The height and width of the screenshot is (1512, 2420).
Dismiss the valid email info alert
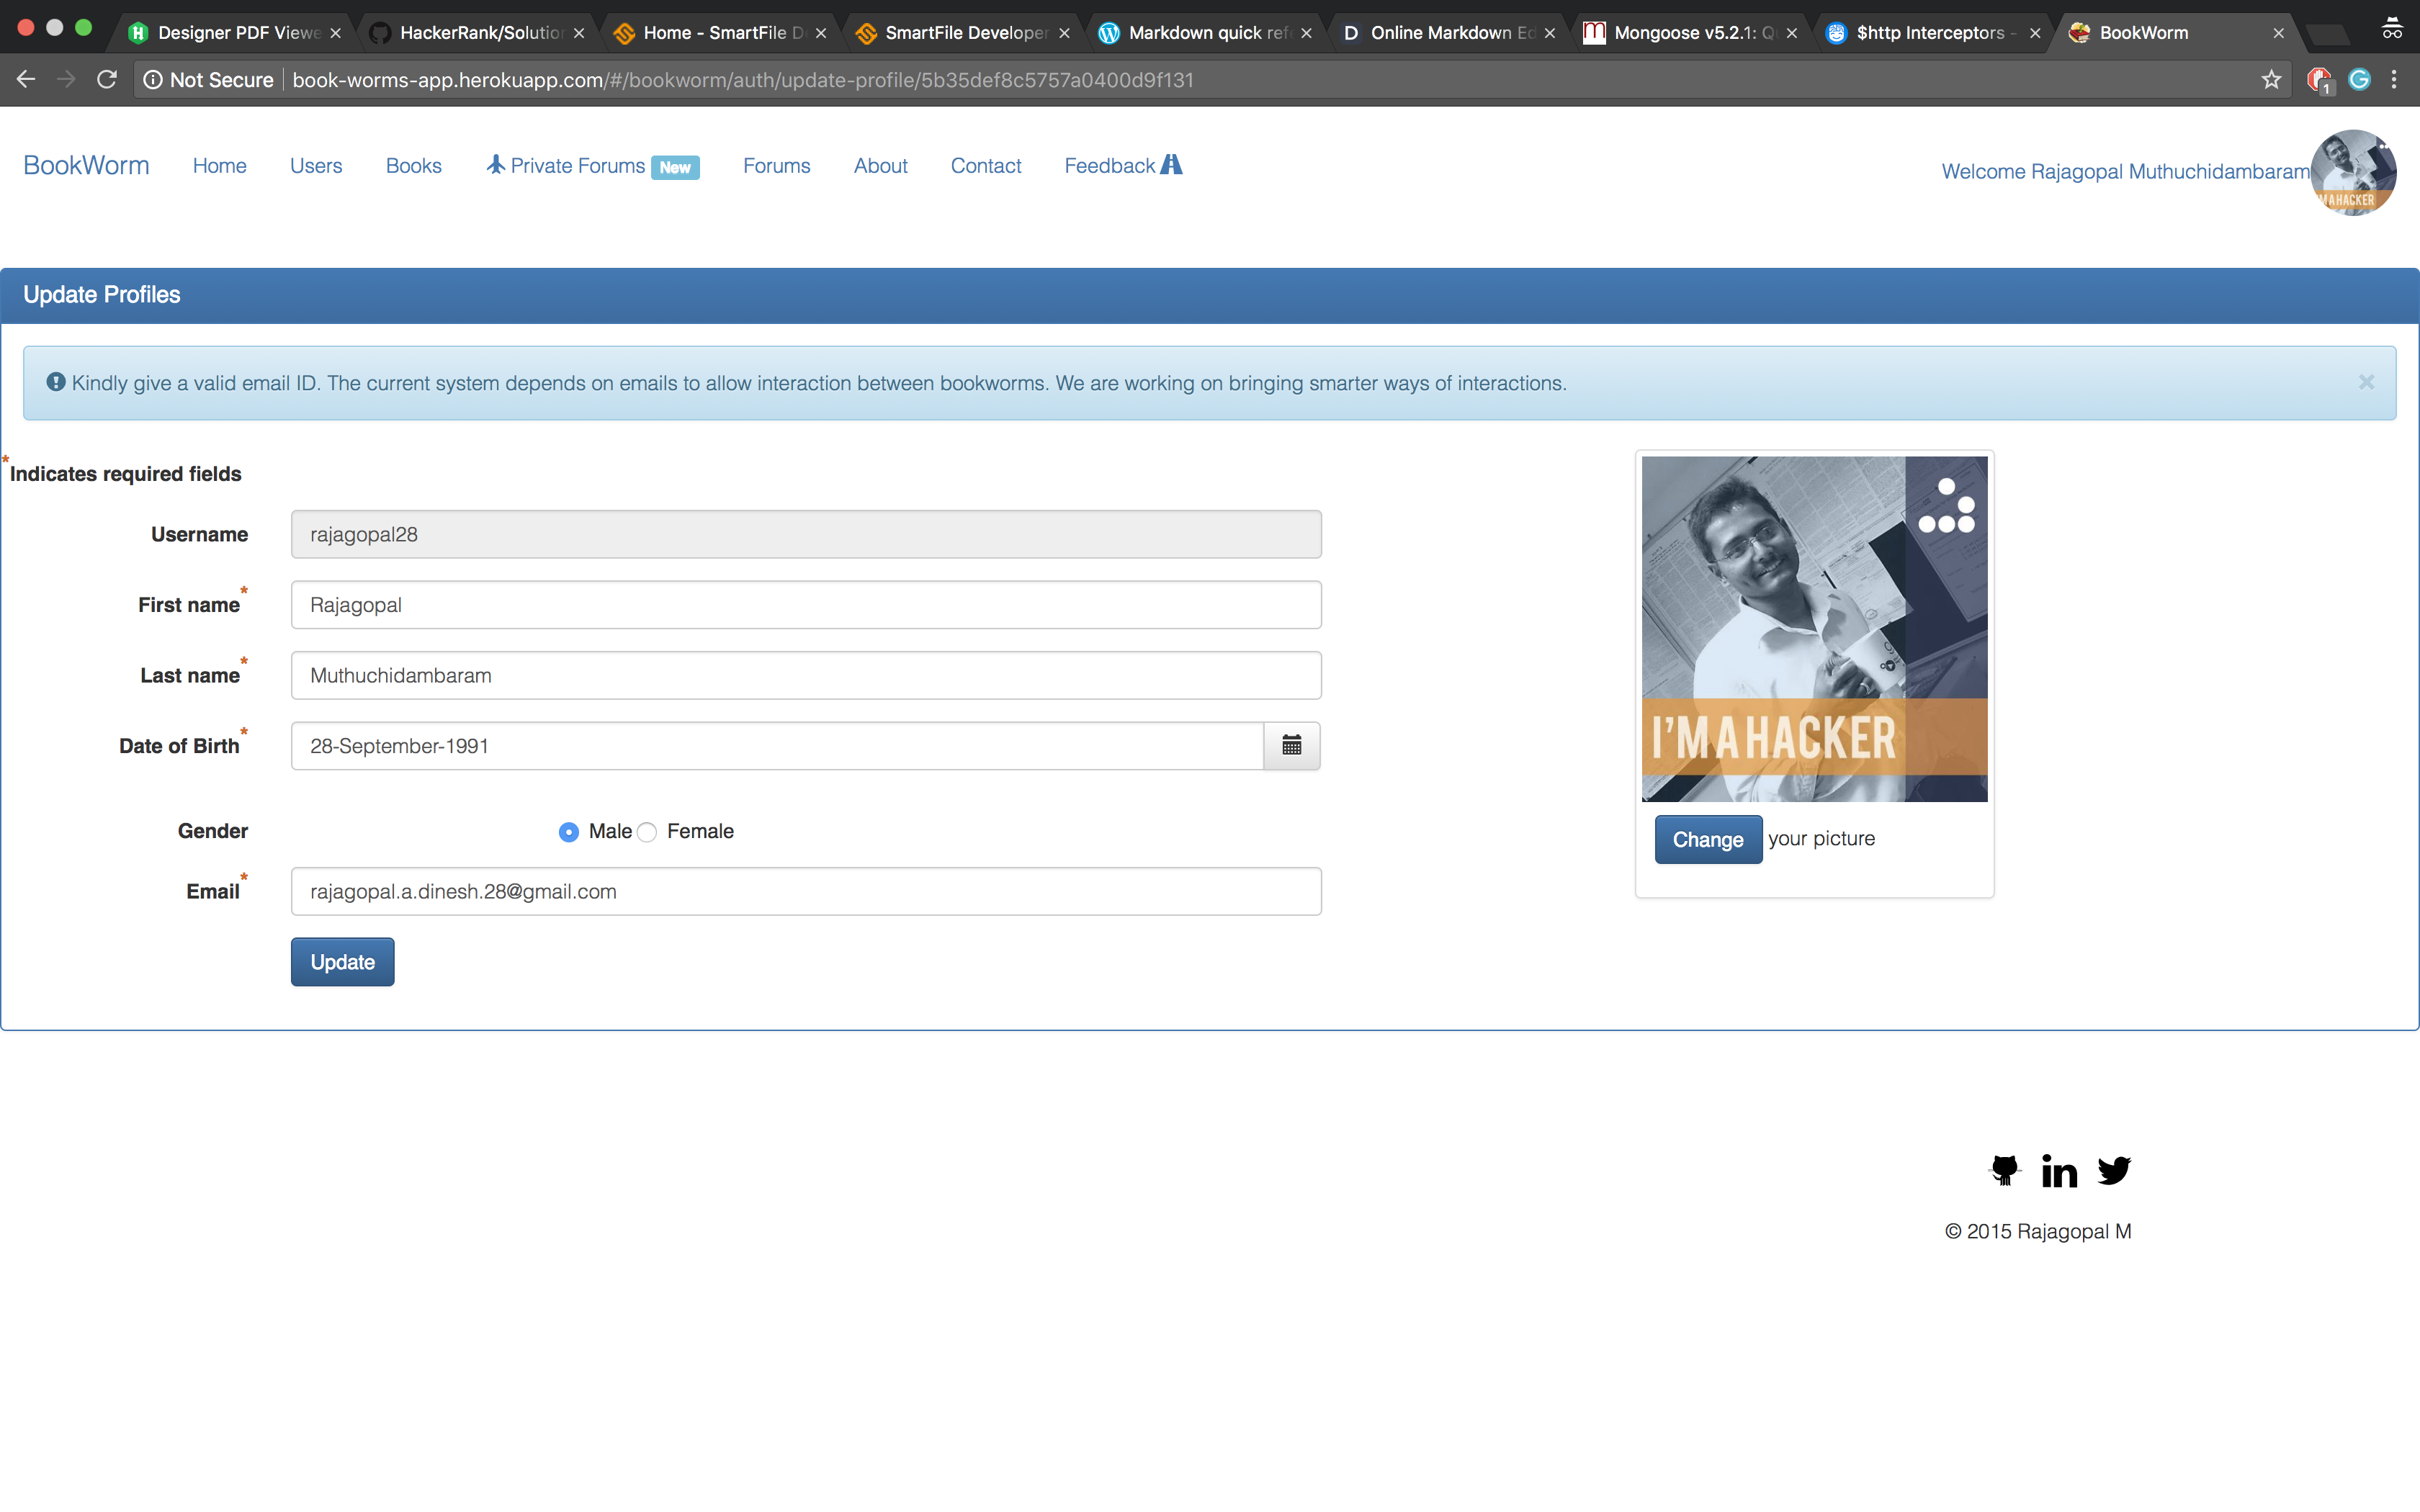pos(2366,382)
